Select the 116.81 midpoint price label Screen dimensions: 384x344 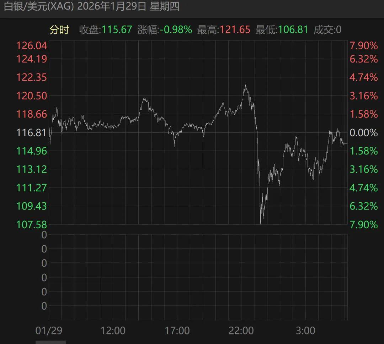[31, 133]
